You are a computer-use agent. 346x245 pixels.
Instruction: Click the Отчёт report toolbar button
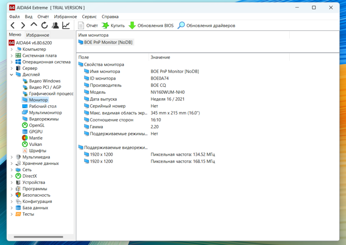pyautogui.click(x=88, y=26)
